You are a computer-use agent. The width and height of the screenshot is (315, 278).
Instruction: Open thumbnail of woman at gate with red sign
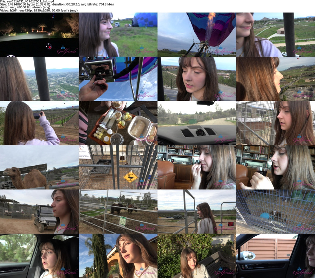click(x=197, y=212)
